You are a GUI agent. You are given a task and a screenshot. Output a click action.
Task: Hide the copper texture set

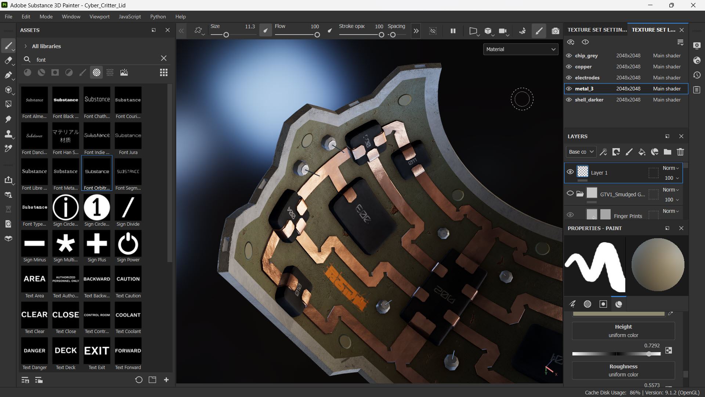[569, 67]
